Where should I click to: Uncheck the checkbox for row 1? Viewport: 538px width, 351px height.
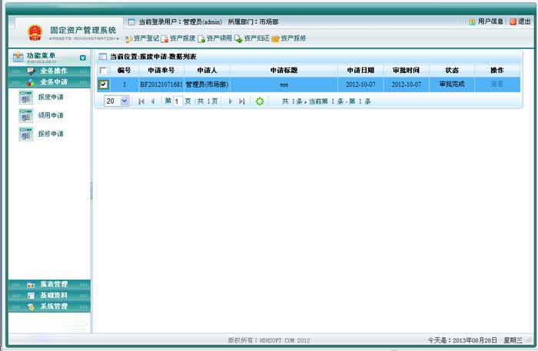(104, 84)
